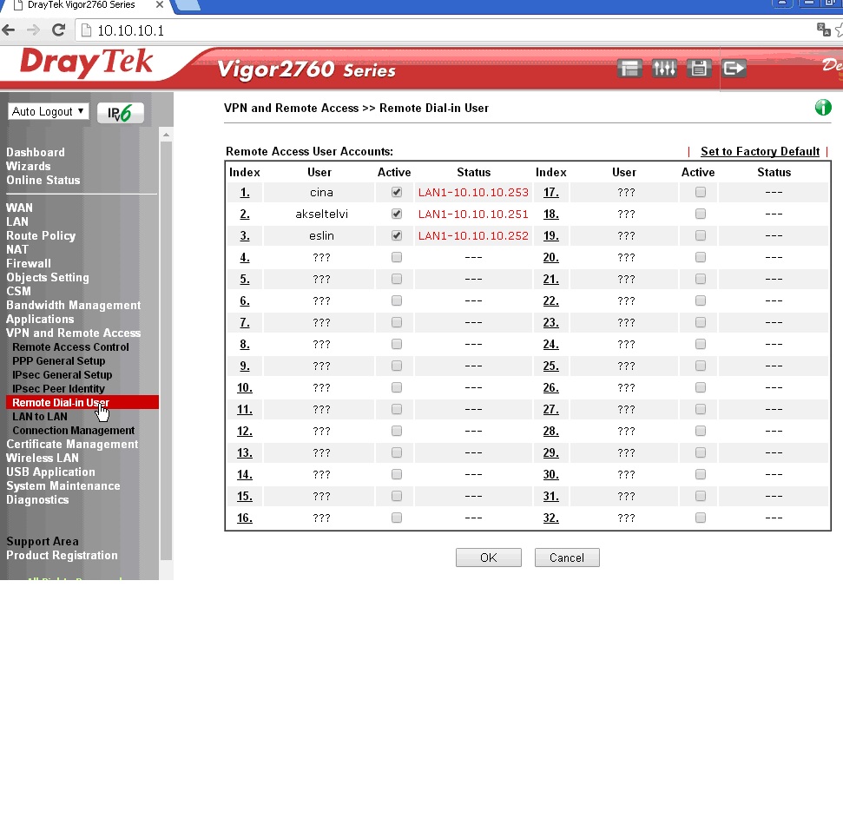Enable Active checkbox for index 4
Viewport: 843px width, 838px height.
(x=397, y=257)
